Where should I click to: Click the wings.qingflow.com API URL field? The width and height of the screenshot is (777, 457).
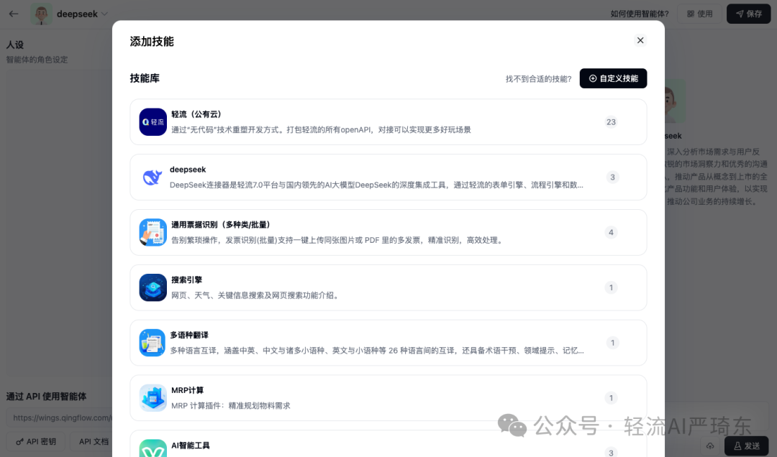point(60,417)
